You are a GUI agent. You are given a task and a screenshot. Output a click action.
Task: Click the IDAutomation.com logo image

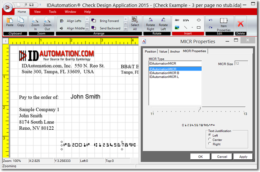tap(56, 55)
